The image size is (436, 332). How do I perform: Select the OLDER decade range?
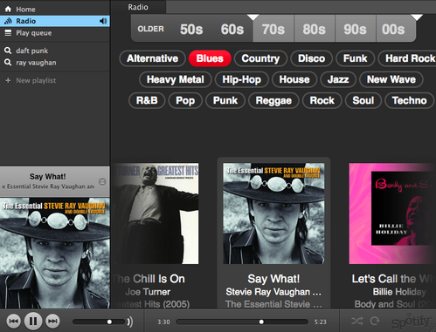(x=151, y=29)
